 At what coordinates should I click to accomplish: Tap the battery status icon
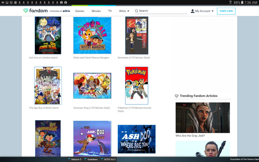(242, 2)
